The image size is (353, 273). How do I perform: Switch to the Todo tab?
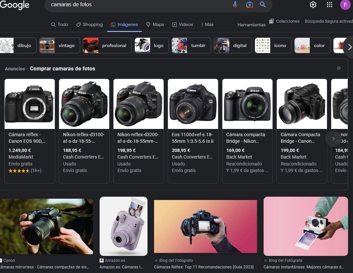(x=59, y=24)
